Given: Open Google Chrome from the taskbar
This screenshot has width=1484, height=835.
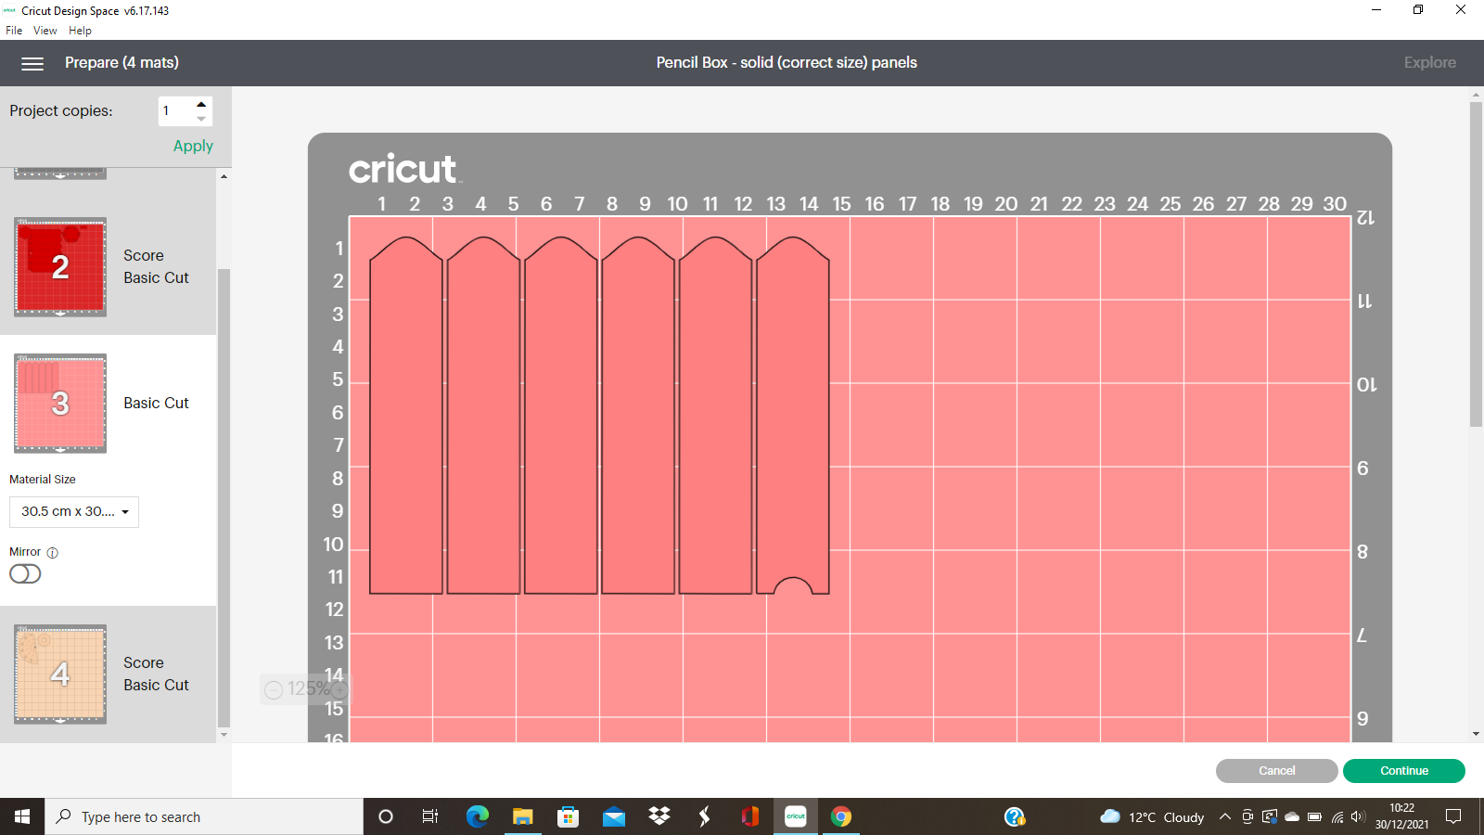Looking at the screenshot, I should coord(841,816).
